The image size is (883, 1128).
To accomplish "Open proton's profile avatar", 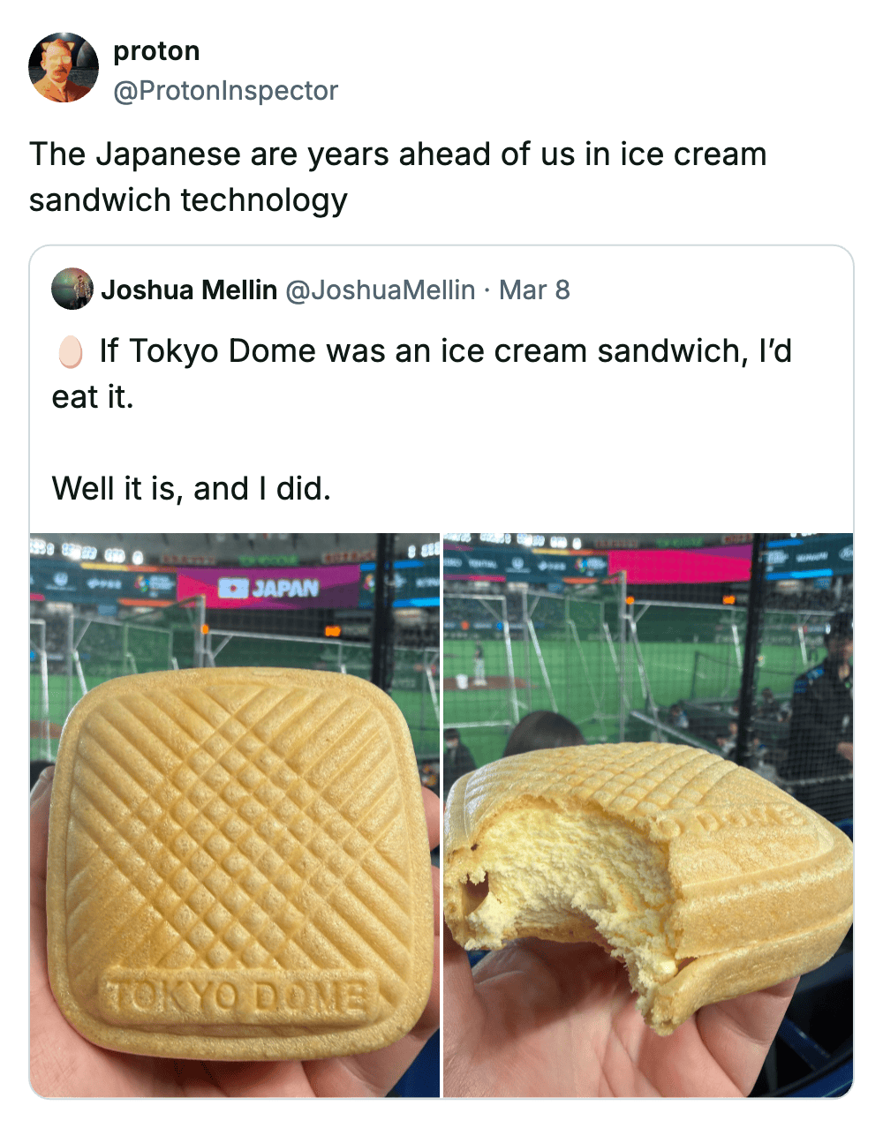I will click(64, 68).
